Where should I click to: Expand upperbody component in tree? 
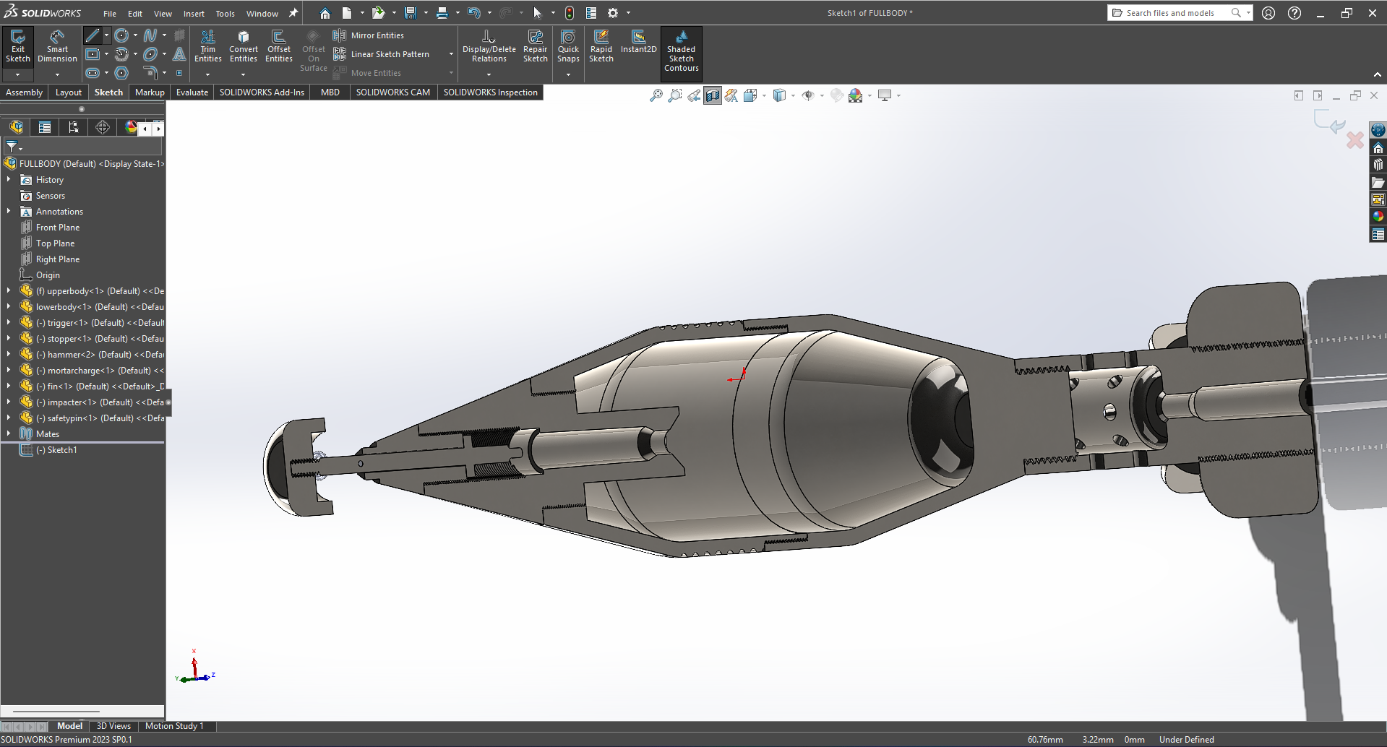(9, 290)
